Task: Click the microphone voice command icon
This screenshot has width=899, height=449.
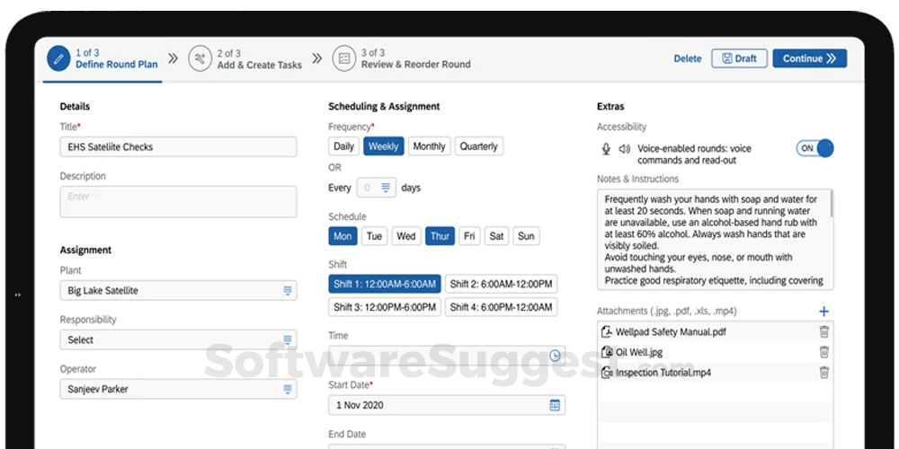Action: 607,149
